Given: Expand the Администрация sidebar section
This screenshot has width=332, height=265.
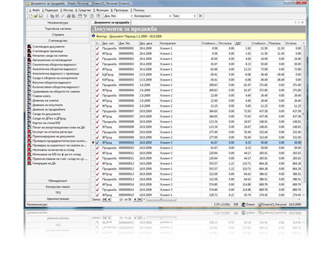Looking at the screenshot, I should (x=58, y=199).
